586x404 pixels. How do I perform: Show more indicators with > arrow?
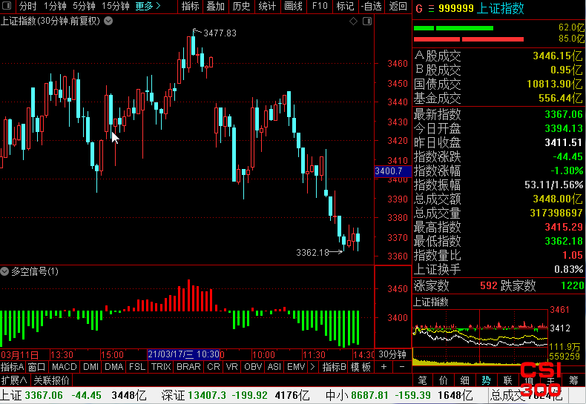[x=313, y=367]
